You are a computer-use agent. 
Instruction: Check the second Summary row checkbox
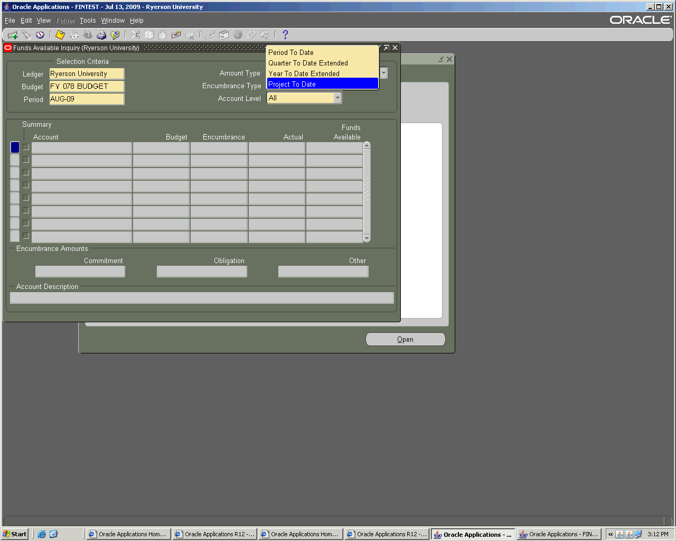(x=26, y=160)
